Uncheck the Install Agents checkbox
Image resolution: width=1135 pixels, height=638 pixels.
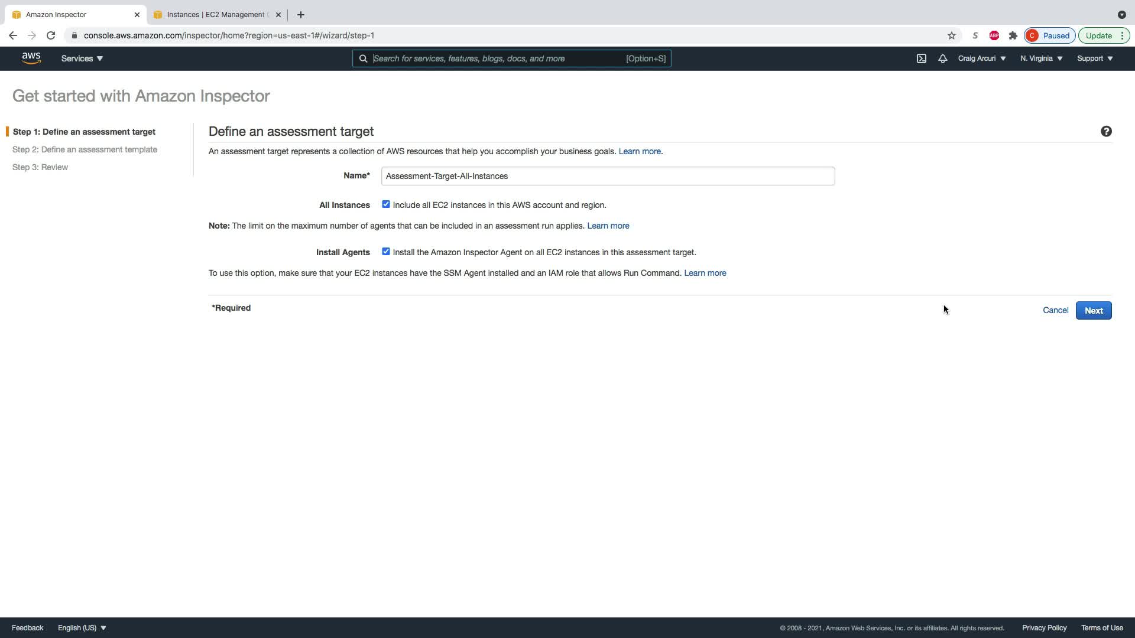[385, 252]
